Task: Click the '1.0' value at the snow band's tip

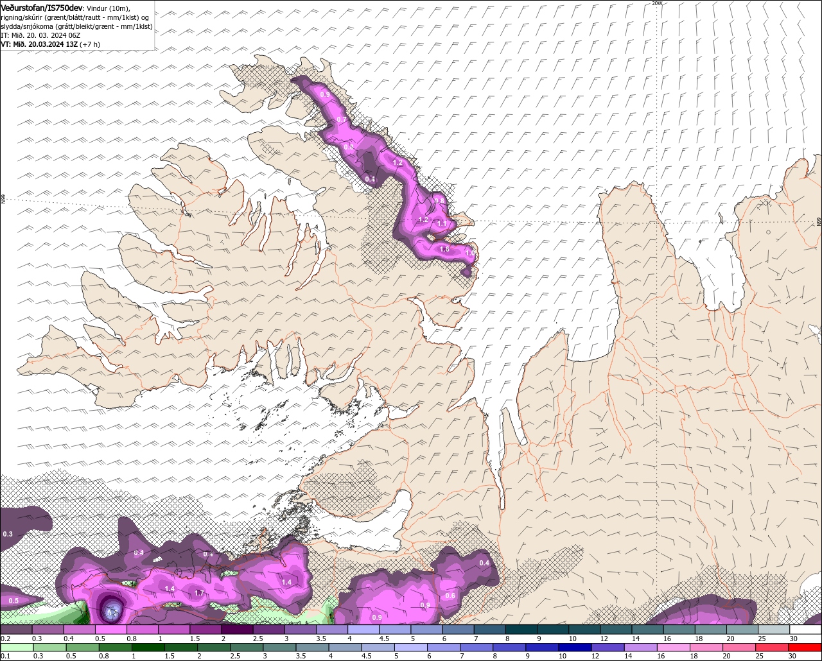Action: tap(469, 253)
